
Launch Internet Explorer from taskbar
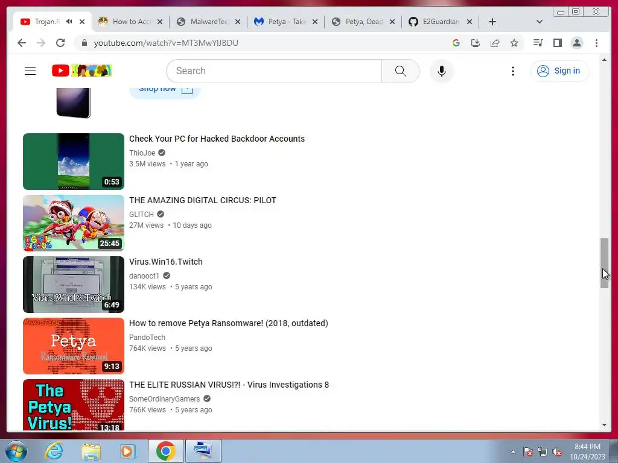[54, 451]
